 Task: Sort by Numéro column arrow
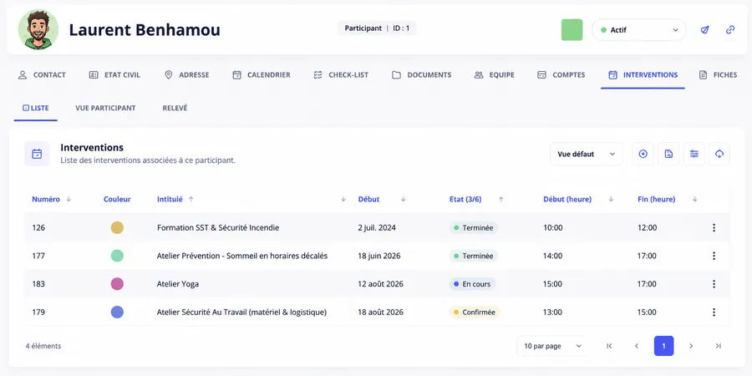tap(69, 199)
